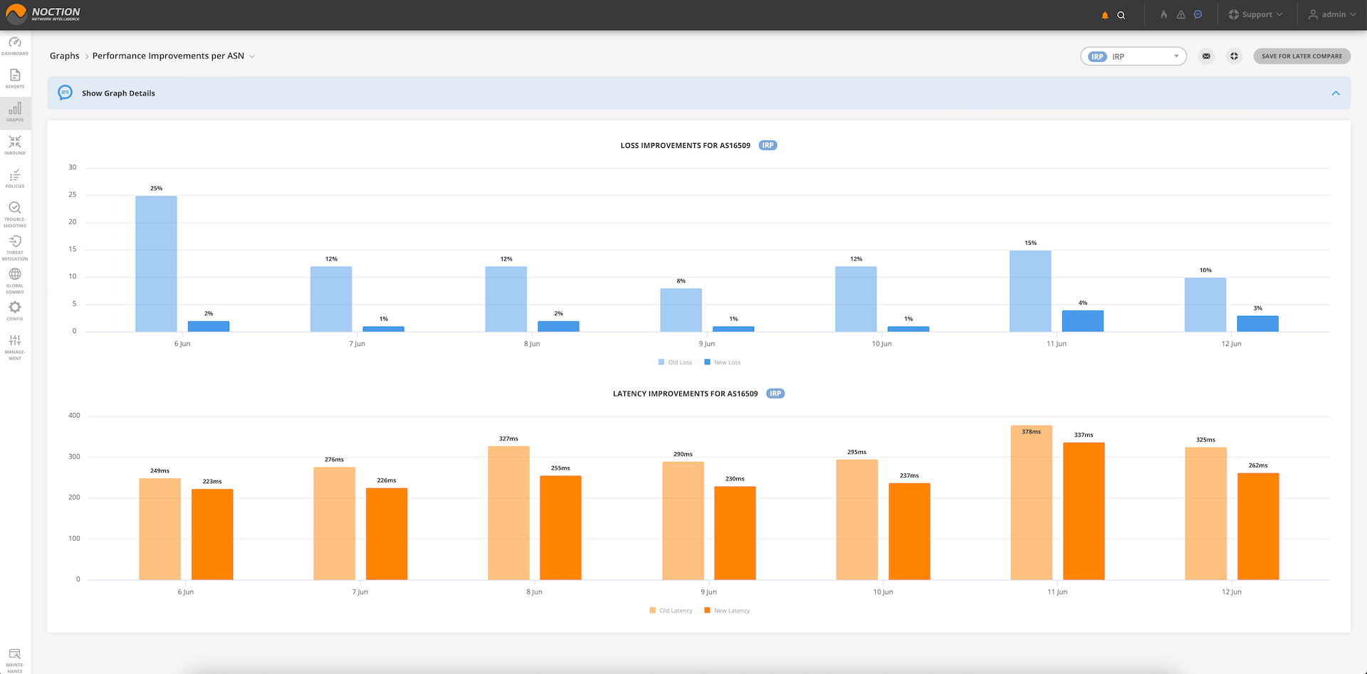Click the IRP badge beside the latency chart title

tap(775, 394)
